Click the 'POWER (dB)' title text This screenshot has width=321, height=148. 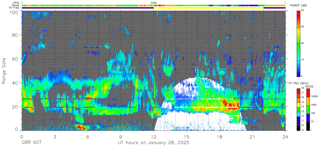pos(299,5)
